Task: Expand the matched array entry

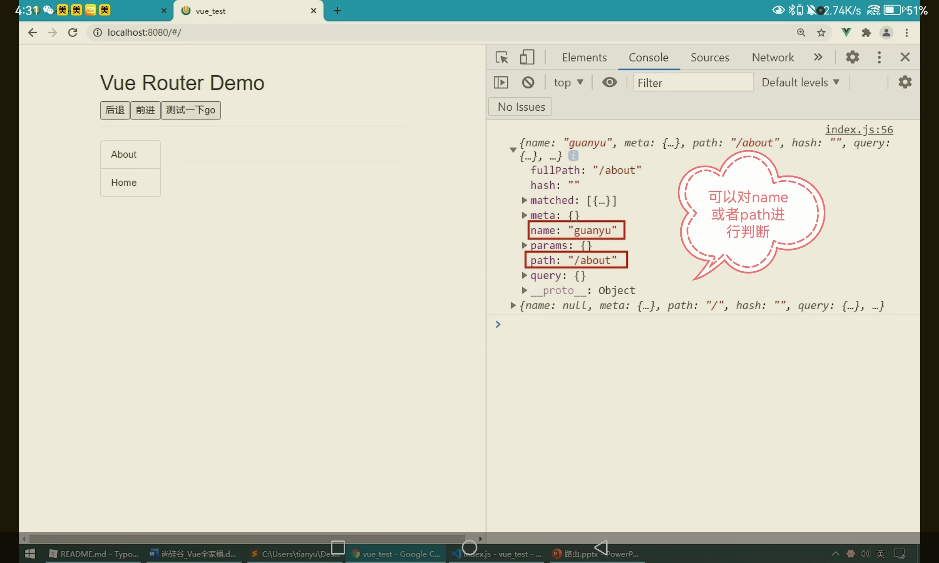Action: (x=524, y=200)
